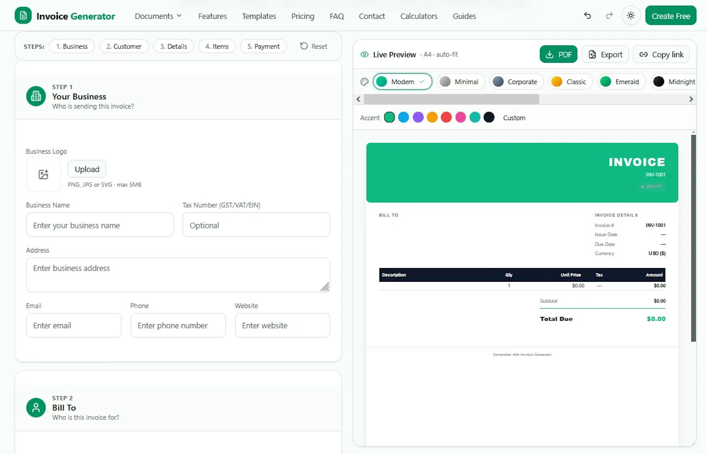The image size is (707, 454).
Task: Click the Live Preview eye icon
Action: pos(365,54)
